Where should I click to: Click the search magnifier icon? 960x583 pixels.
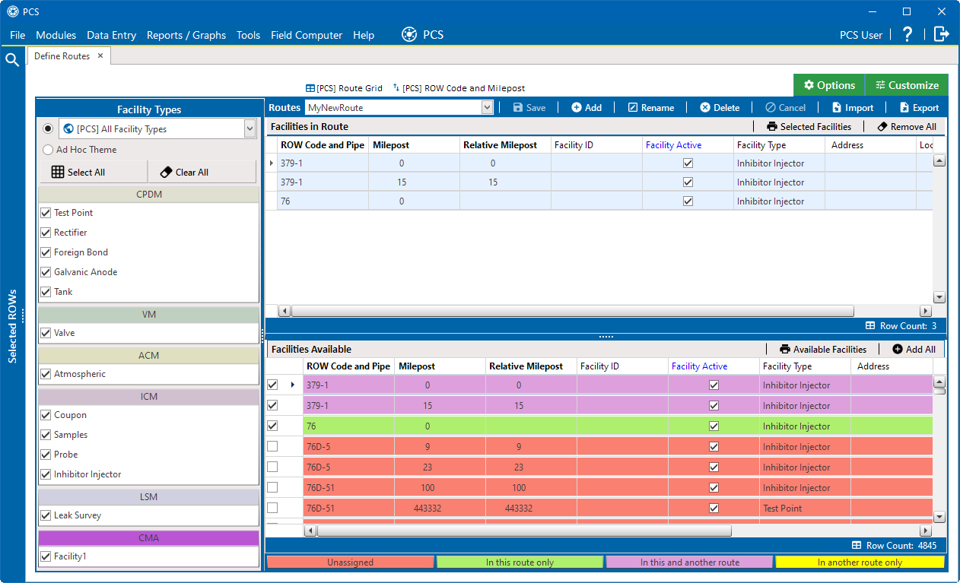pos(12,60)
